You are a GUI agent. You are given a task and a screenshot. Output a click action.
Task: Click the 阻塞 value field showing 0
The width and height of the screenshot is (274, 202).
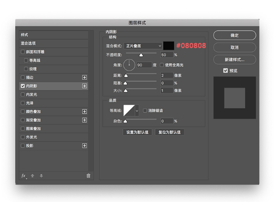[x=167, y=83]
